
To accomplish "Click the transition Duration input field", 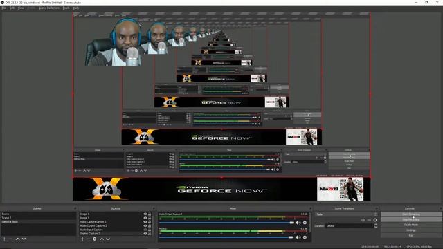I will [350, 226].
